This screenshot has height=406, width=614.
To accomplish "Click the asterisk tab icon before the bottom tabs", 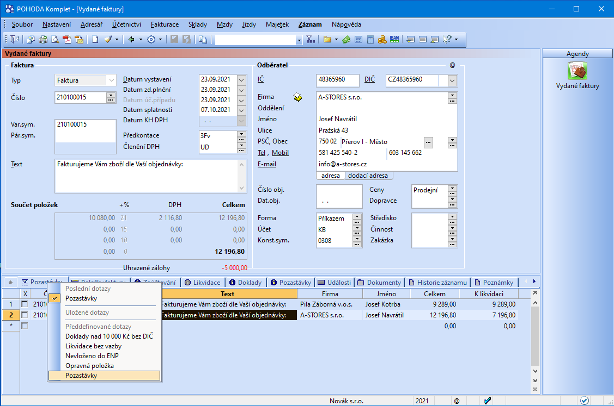I will point(10,282).
